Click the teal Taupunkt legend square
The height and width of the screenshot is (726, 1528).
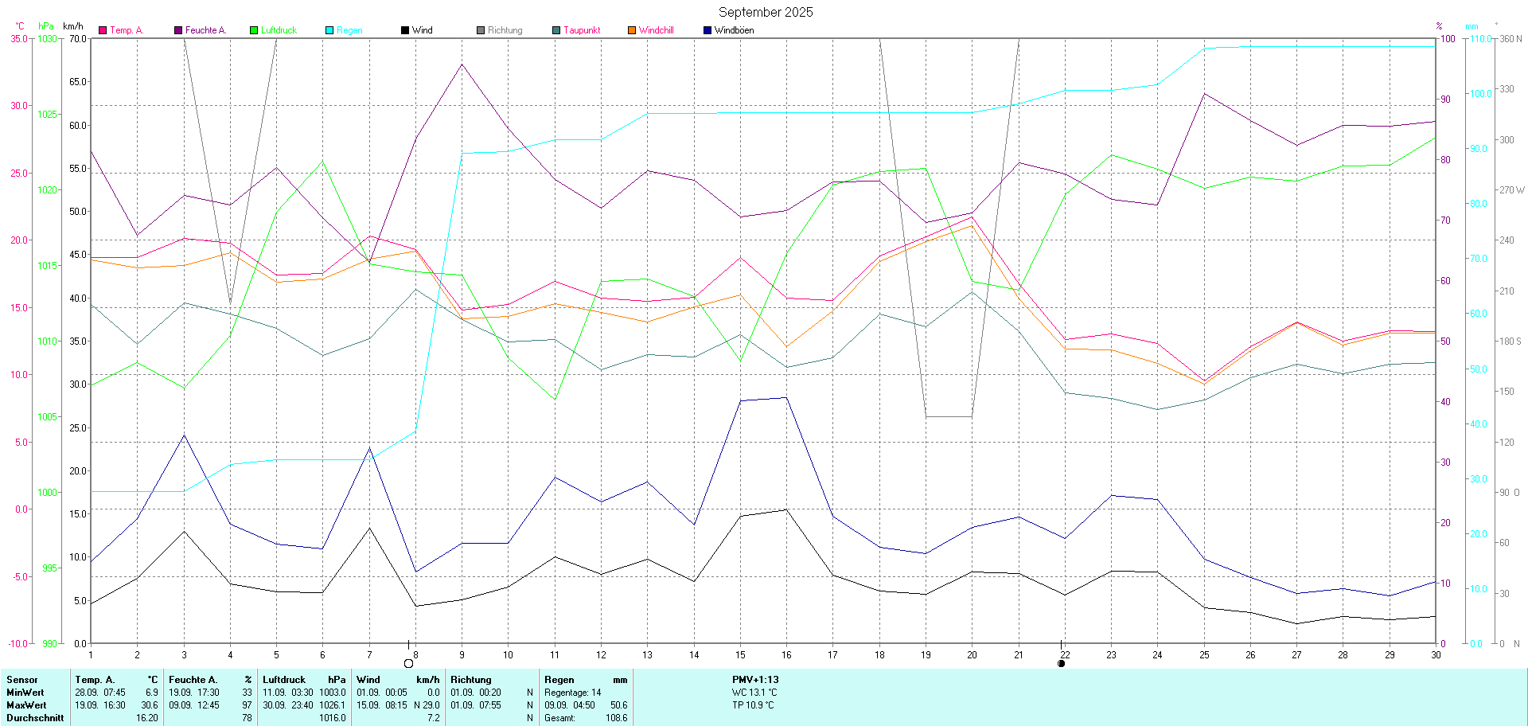(556, 30)
